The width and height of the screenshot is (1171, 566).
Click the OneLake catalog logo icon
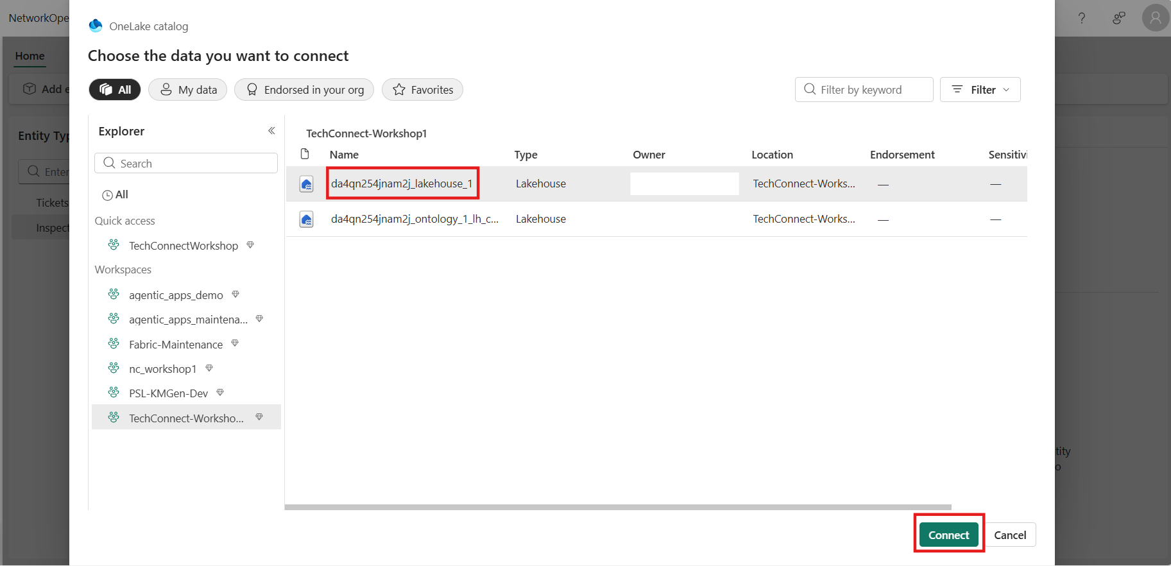[x=96, y=26]
